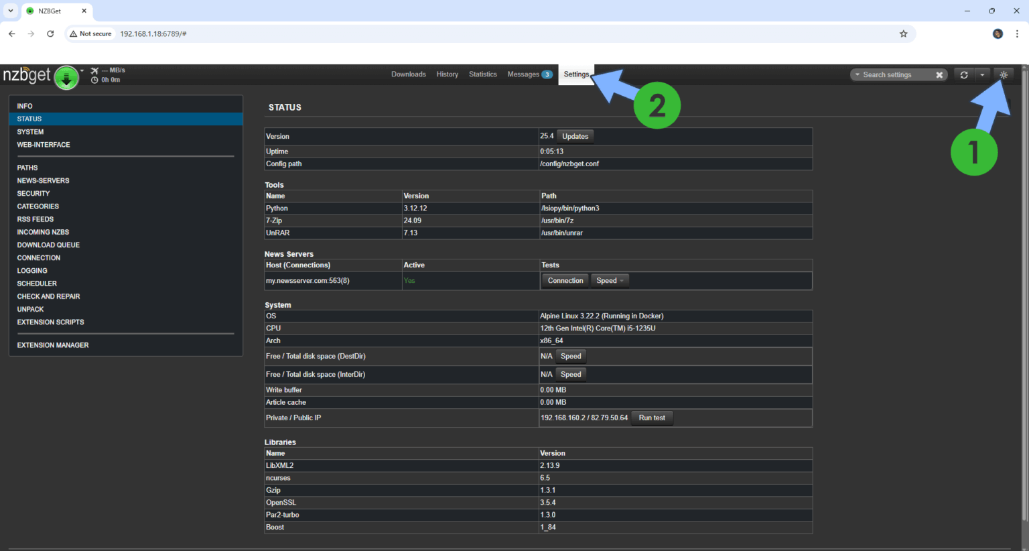Screen dimensions: 1029x551
Task: Click the refresh icon button
Action: (x=963, y=75)
